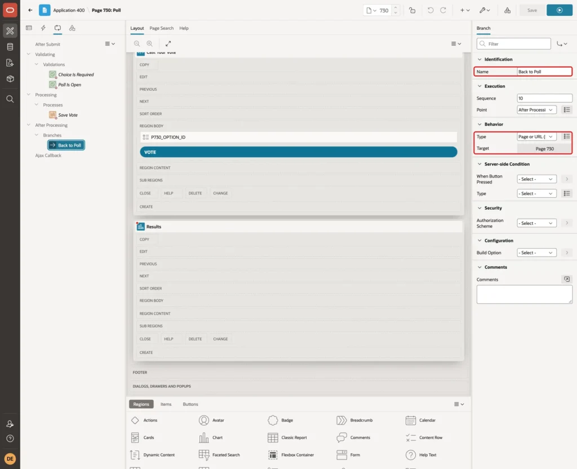
Task: Switch to the Page Search tab
Action: [161, 28]
